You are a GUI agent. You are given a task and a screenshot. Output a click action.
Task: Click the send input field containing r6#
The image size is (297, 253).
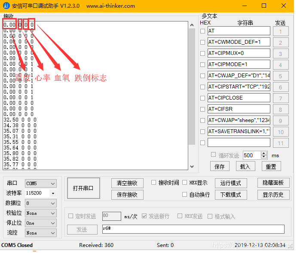pyautogui.click(x=193, y=229)
